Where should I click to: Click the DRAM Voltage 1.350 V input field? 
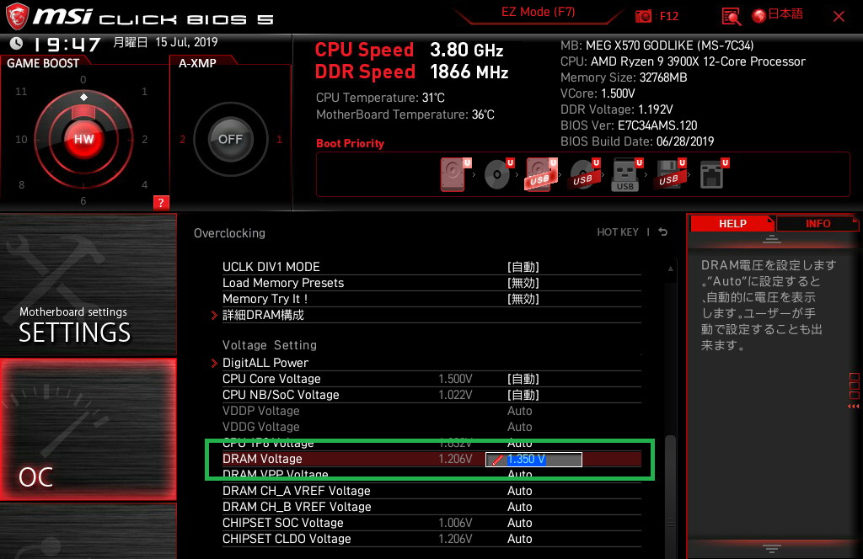(x=533, y=459)
